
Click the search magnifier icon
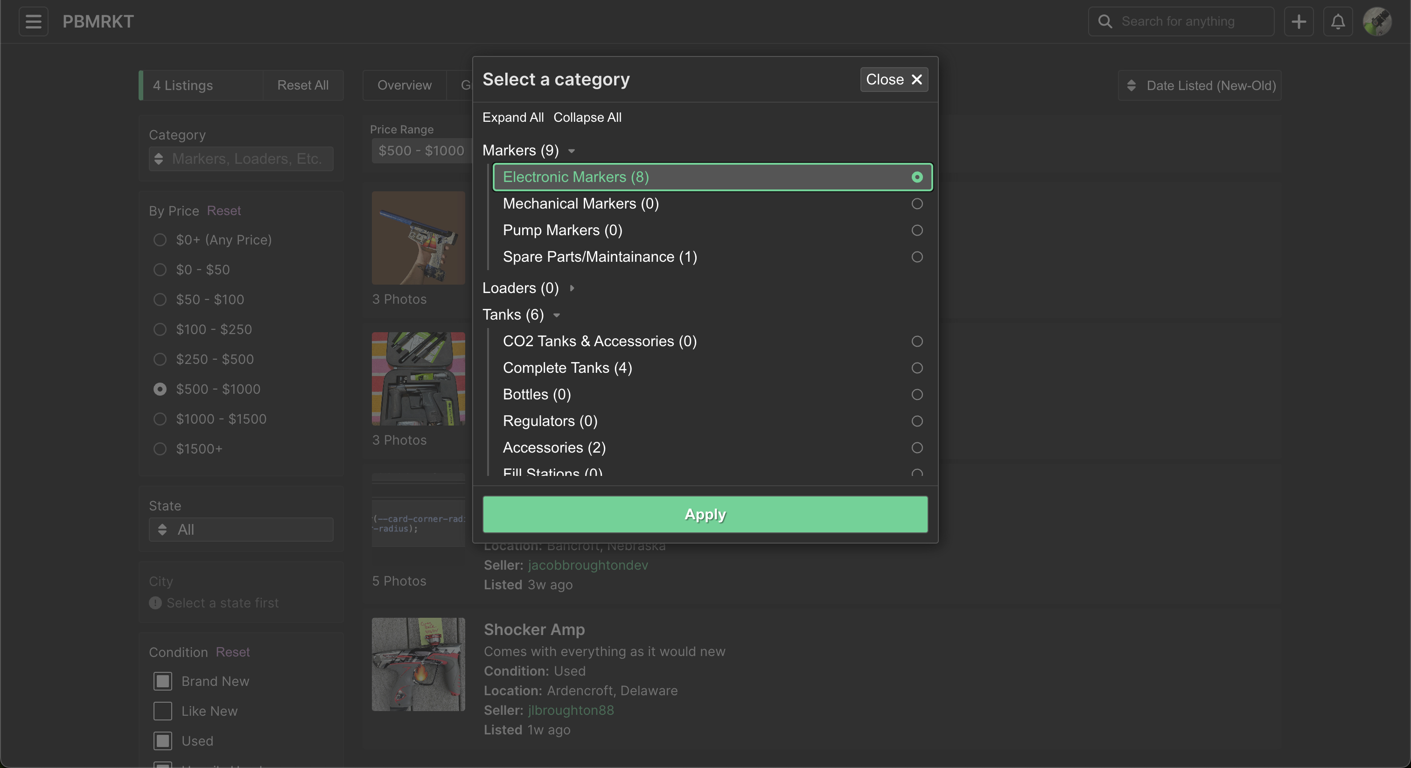pyautogui.click(x=1105, y=21)
